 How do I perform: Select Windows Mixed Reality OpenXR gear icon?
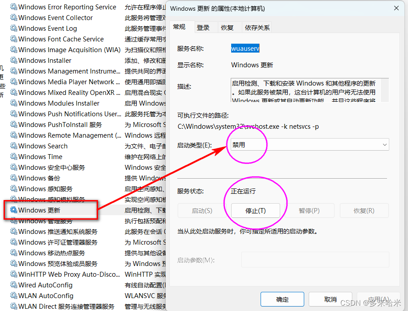13,92
